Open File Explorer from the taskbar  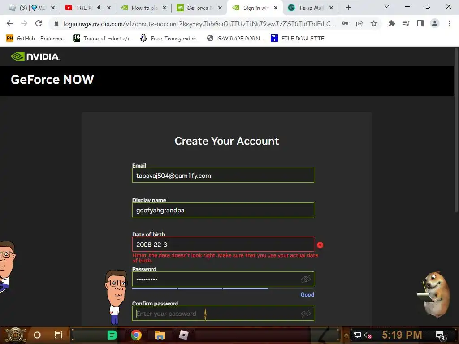tap(160, 335)
